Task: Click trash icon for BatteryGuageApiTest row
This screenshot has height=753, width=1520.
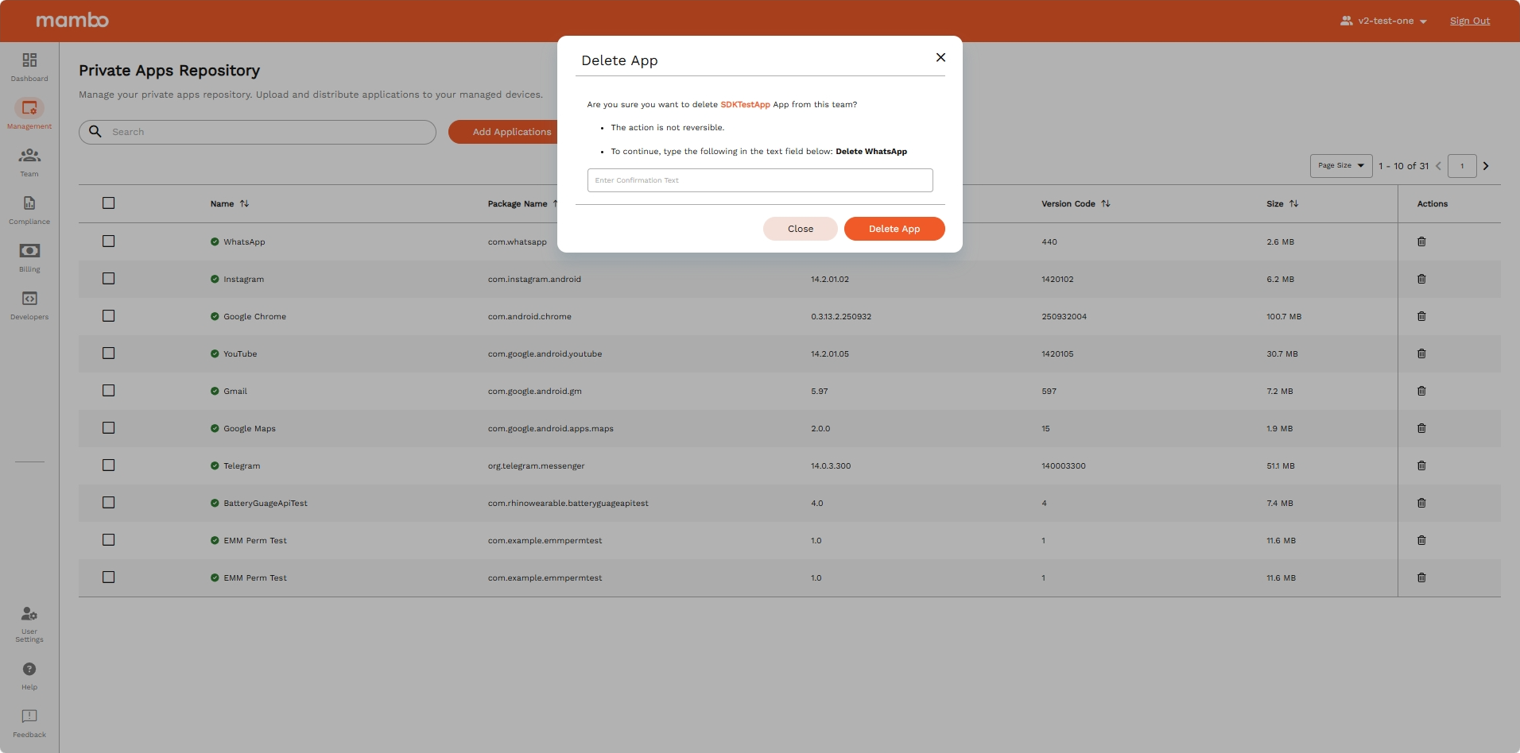Action: point(1421,503)
